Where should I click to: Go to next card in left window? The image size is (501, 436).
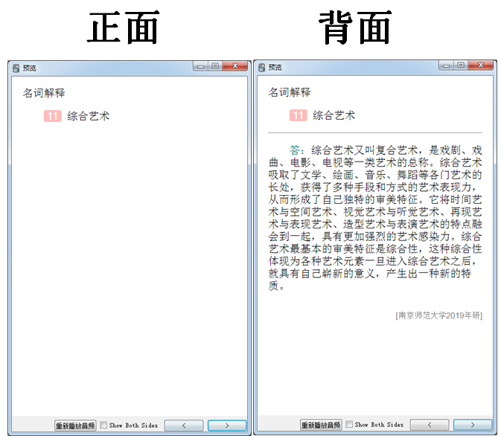click(227, 426)
